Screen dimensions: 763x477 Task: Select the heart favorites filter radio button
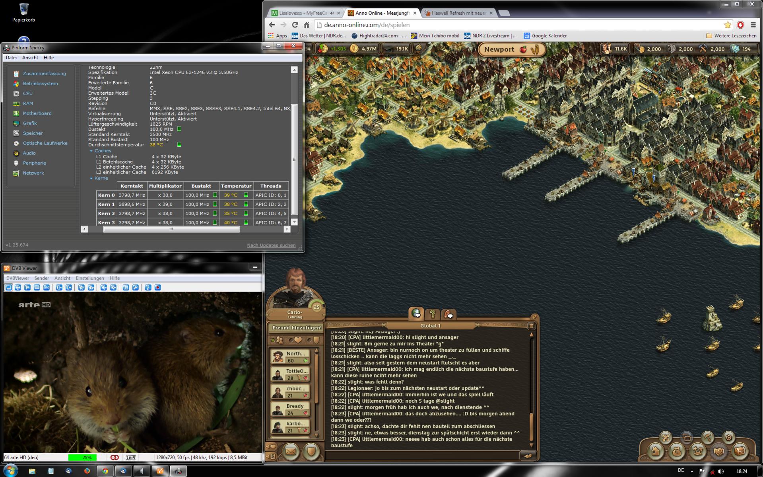pyautogui.click(x=291, y=340)
